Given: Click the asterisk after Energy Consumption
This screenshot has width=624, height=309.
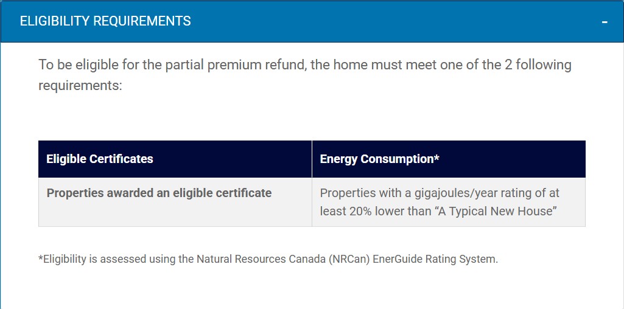Looking at the screenshot, I should pyautogui.click(x=436, y=157).
